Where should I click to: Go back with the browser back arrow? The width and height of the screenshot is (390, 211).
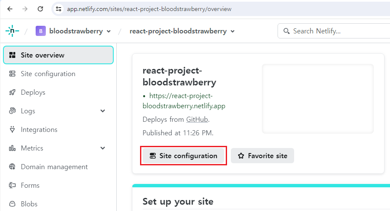tap(10, 9)
